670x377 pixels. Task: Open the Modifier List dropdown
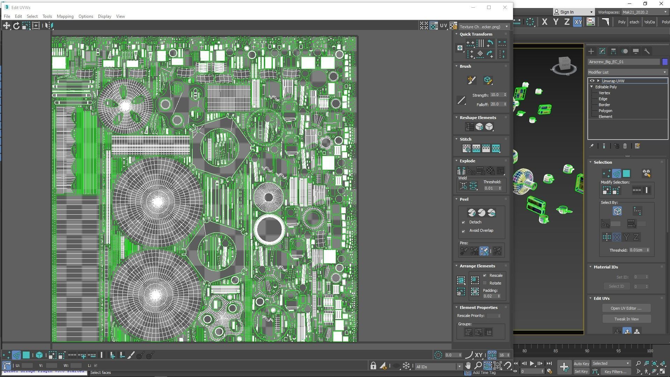627,72
